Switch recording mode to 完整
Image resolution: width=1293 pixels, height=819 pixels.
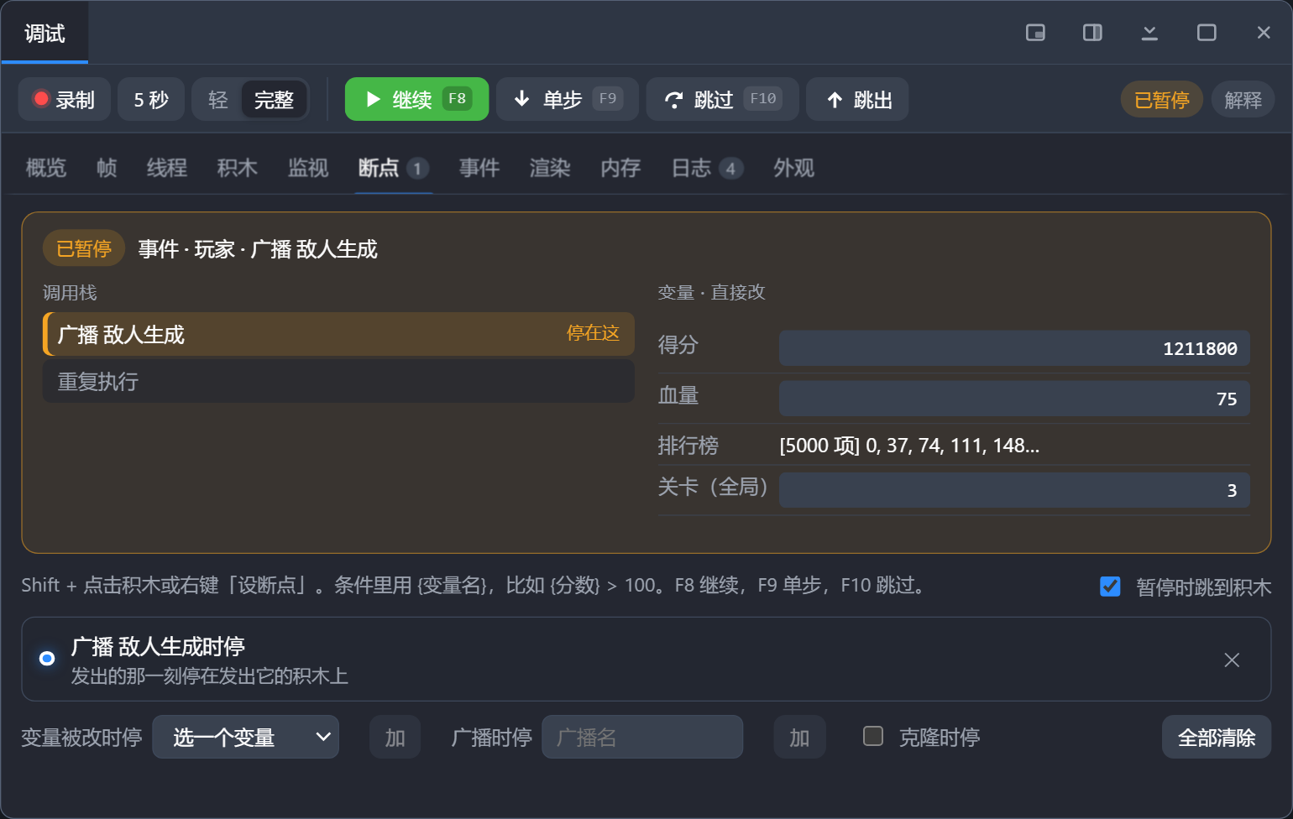tap(274, 100)
